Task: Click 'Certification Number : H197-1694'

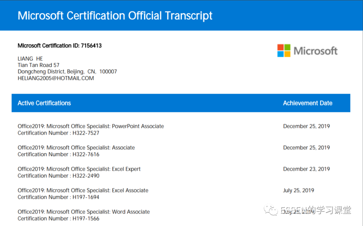Action: coord(58,197)
